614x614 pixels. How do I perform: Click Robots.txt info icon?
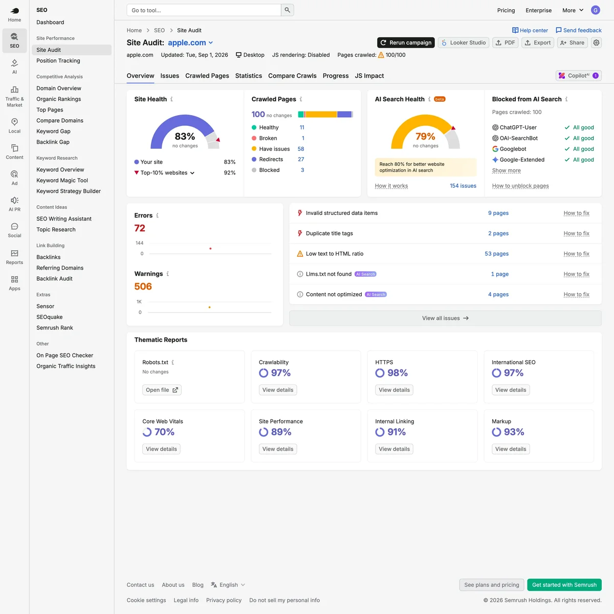click(x=173, y=362)
